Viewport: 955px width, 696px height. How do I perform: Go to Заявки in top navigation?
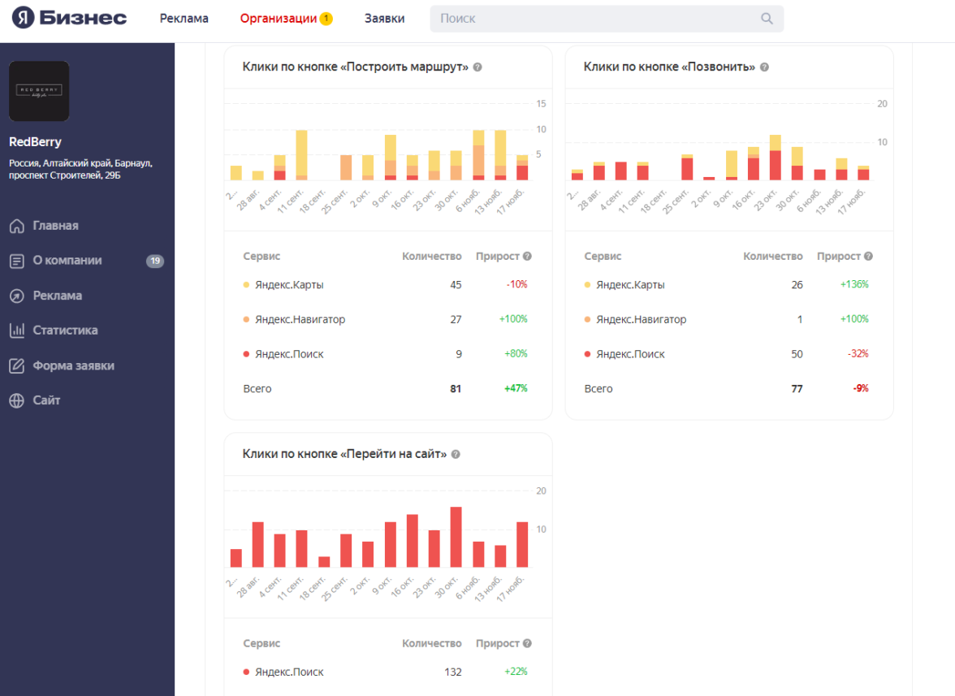click(384, 19)
